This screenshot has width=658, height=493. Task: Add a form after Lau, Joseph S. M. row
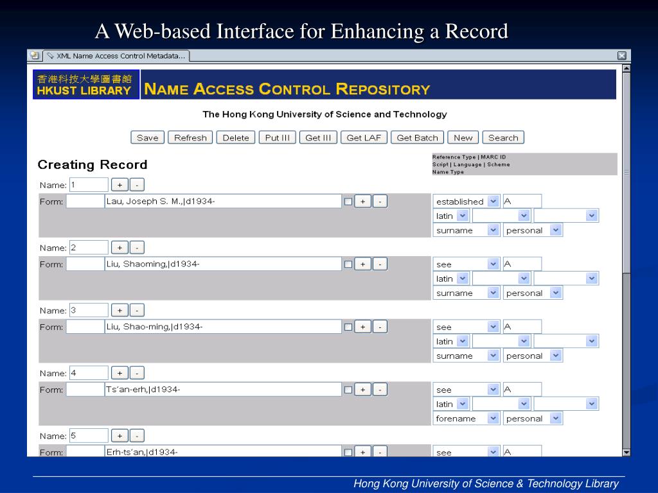362,202
